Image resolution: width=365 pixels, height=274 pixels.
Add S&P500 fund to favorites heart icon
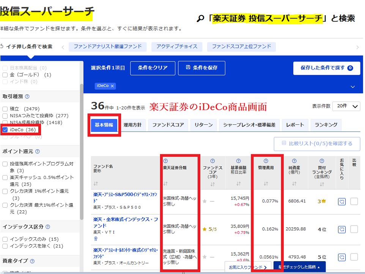point(341,202)
